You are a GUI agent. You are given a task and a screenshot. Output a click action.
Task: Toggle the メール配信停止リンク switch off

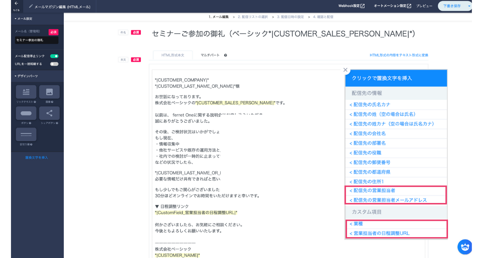pos(54,56)
